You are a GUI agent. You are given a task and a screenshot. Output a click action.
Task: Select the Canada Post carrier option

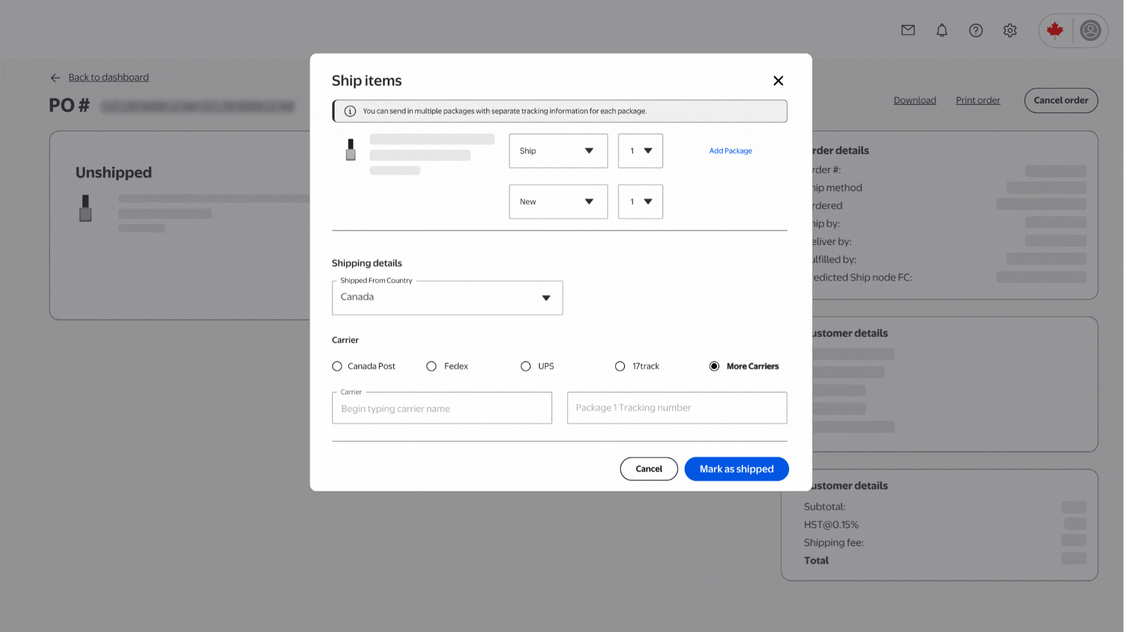pos(337,366)
